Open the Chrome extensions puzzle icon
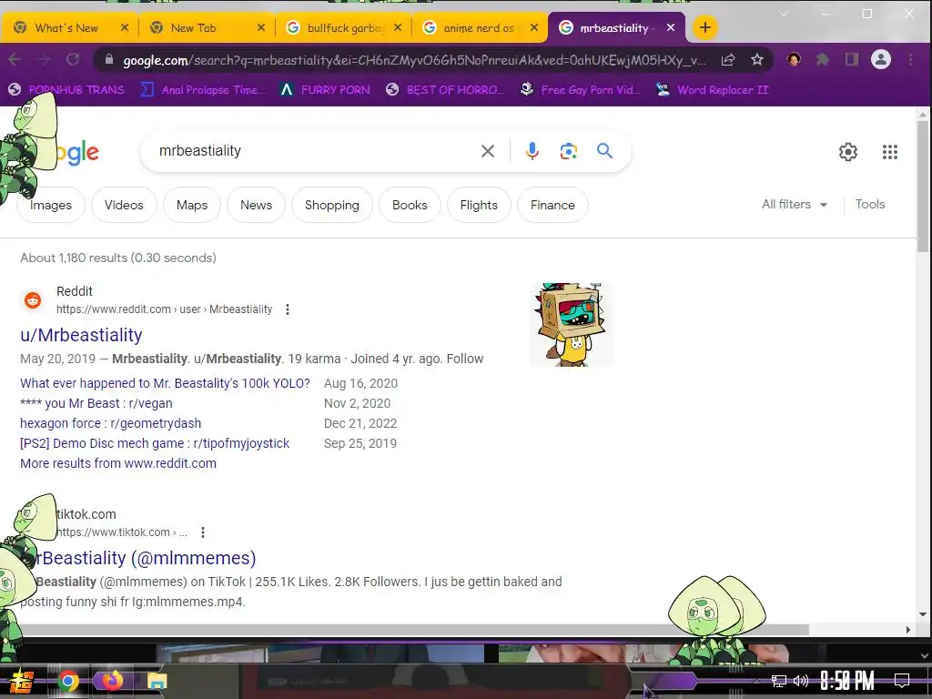This screenshot has width=932, height=699. tap(823, 59)
